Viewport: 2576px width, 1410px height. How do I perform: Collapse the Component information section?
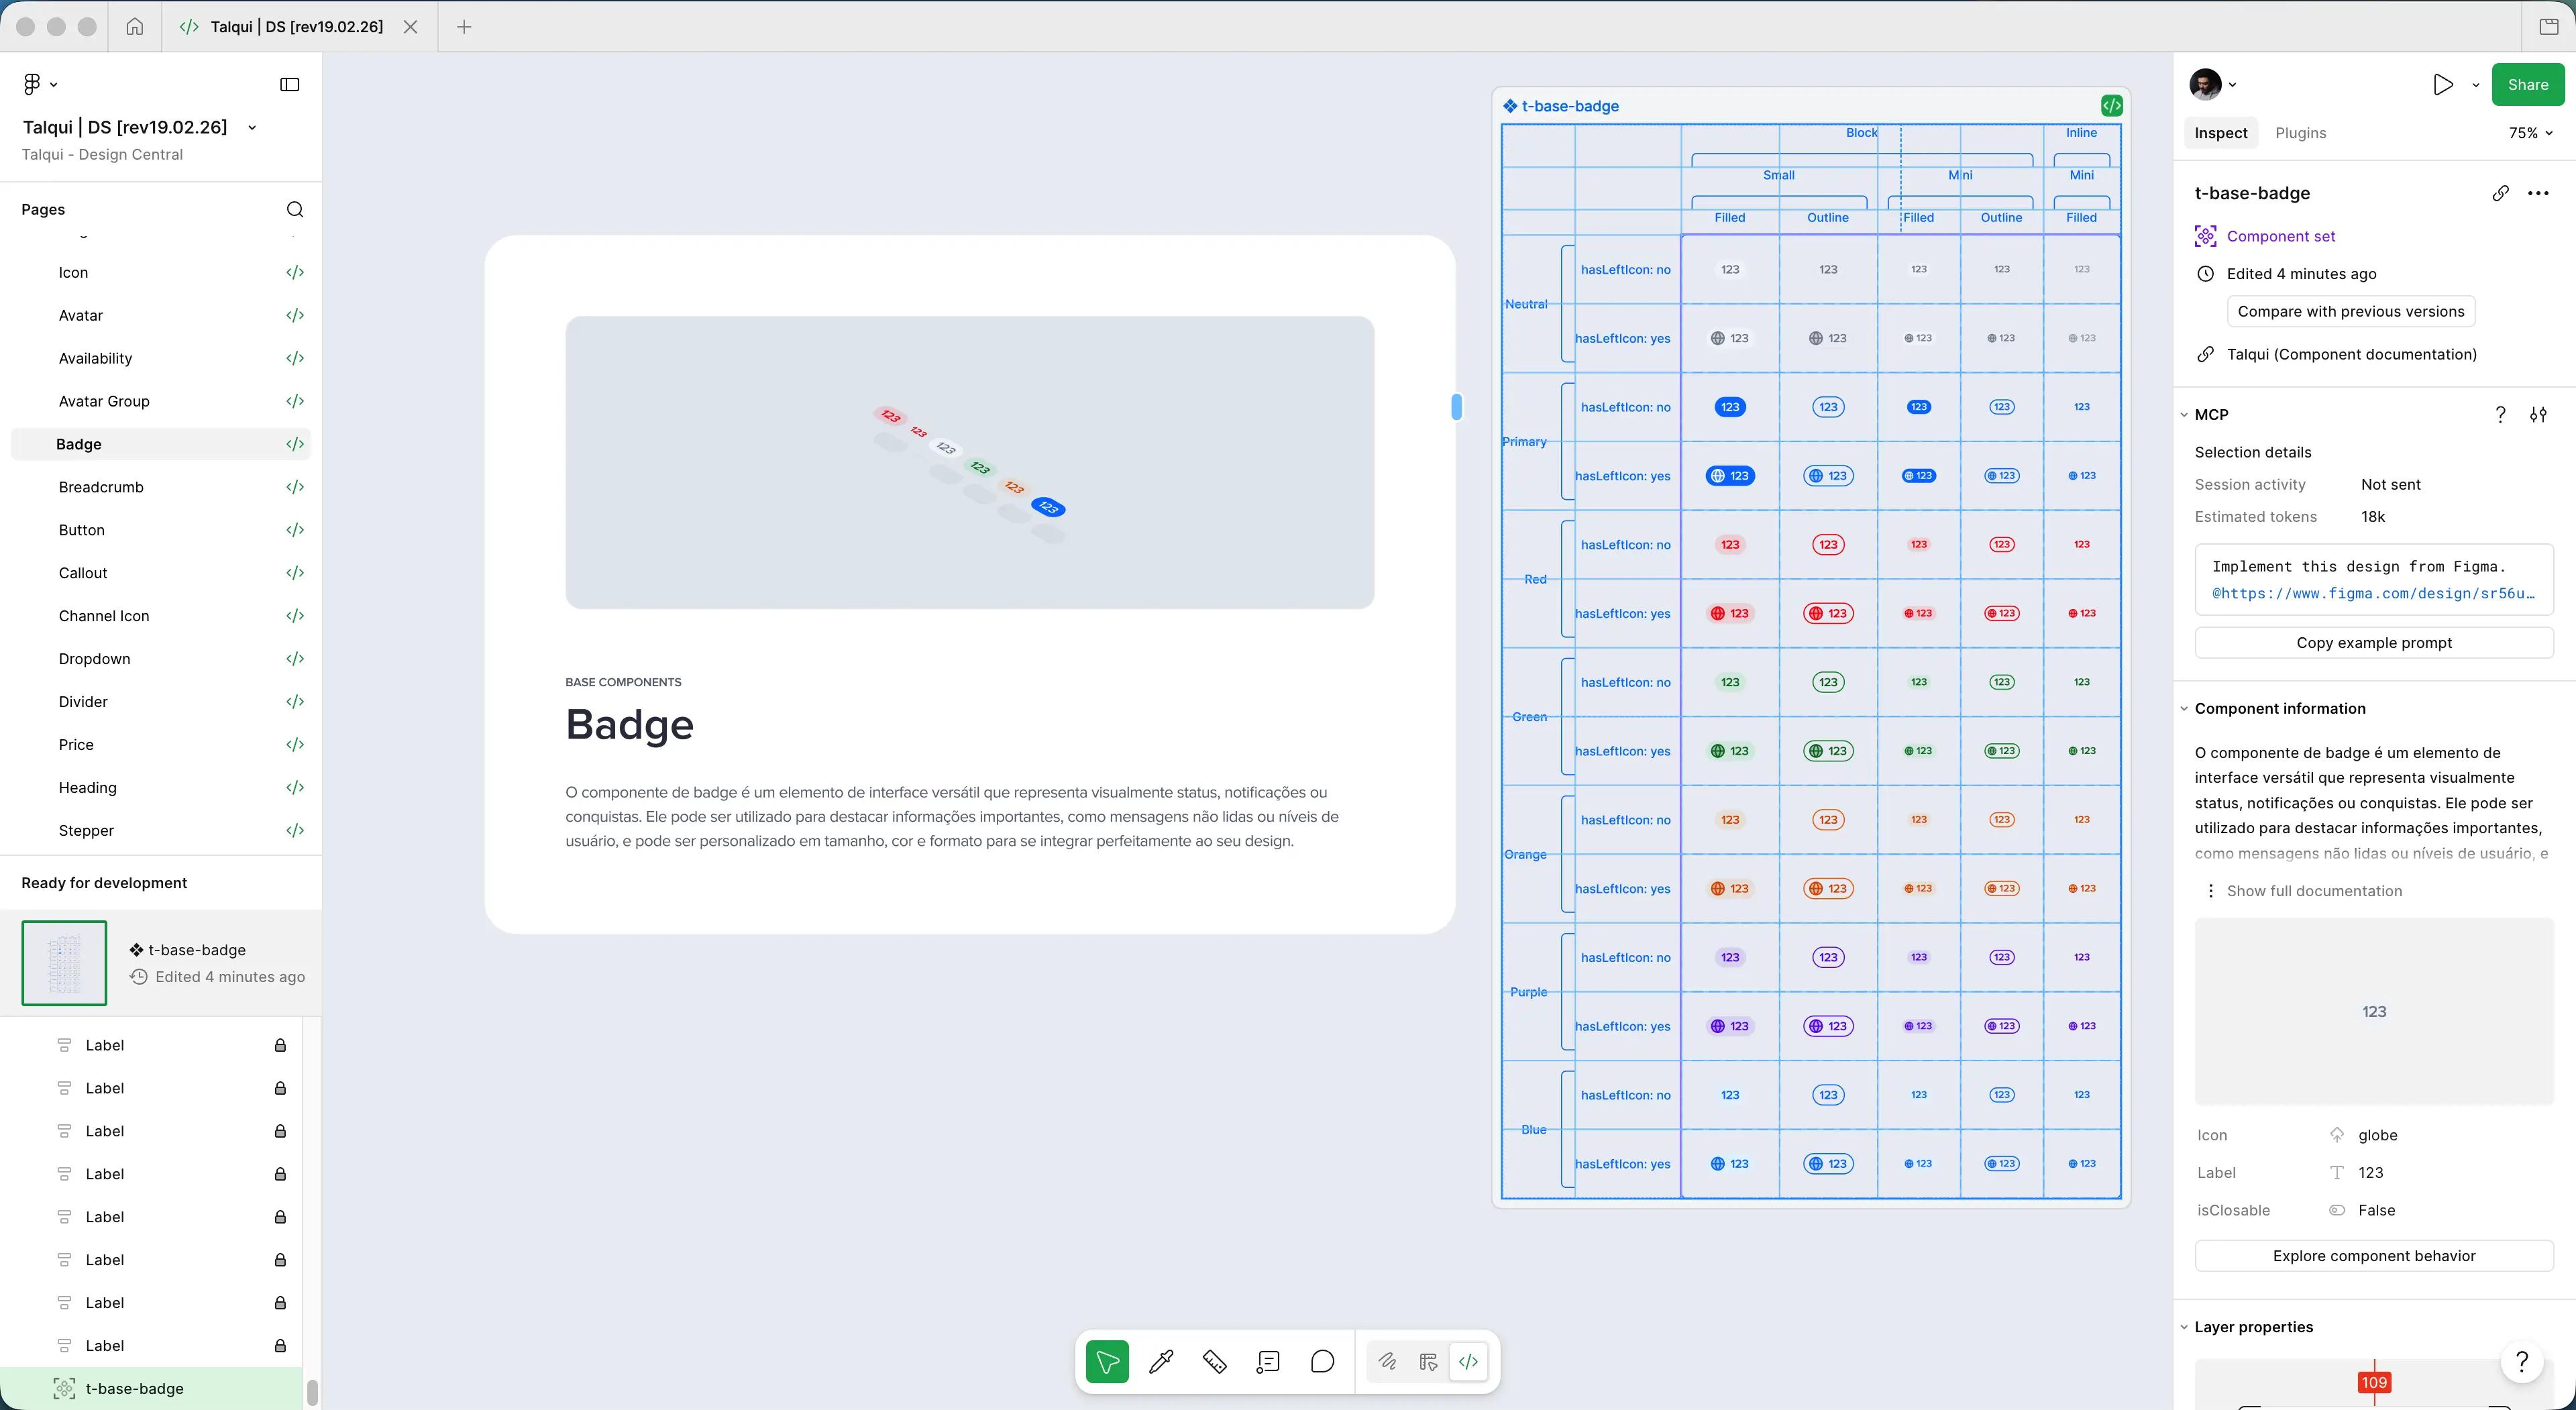(x=2184, y=708)
